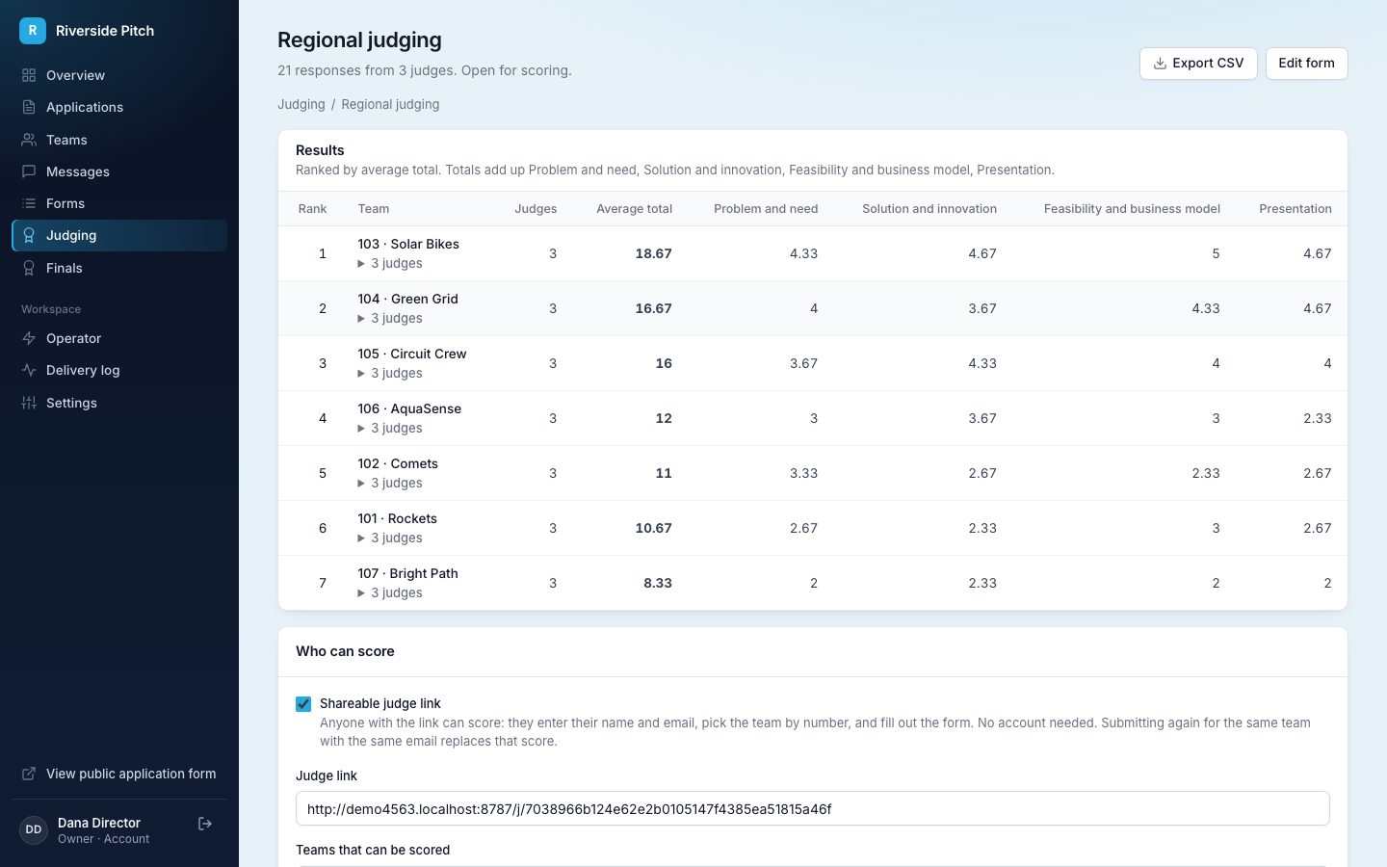Click the Messages chat bubble icon
Screen dimensions: 1387x867
29,171
